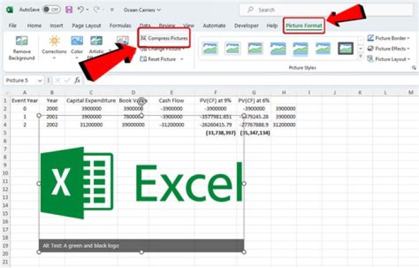Apply the fourth picture style thumbnail
This screenshot has height=268, width=419.
coord(278,48)
